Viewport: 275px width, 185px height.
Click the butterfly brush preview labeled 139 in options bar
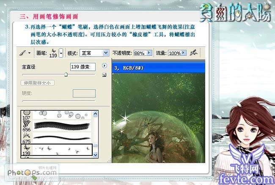[x=53, y=53]
